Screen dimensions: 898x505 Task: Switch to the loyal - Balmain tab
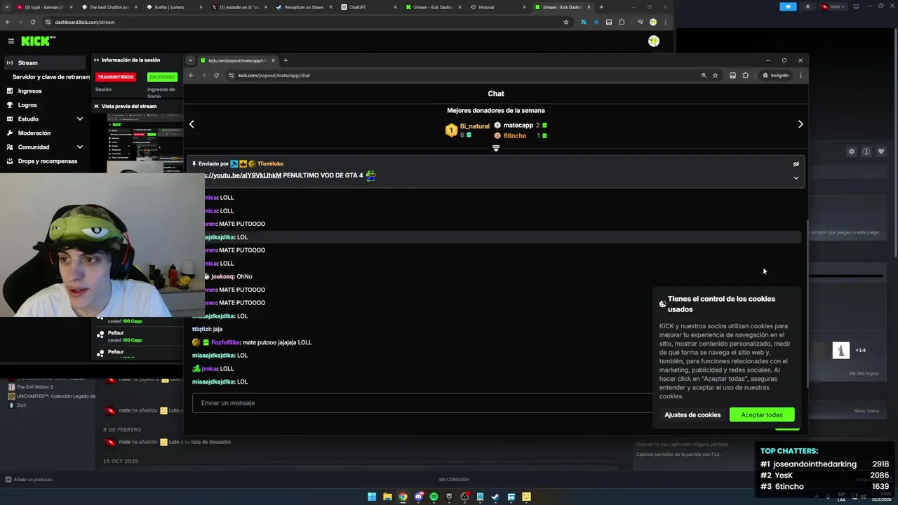click(x=45, y=7)
